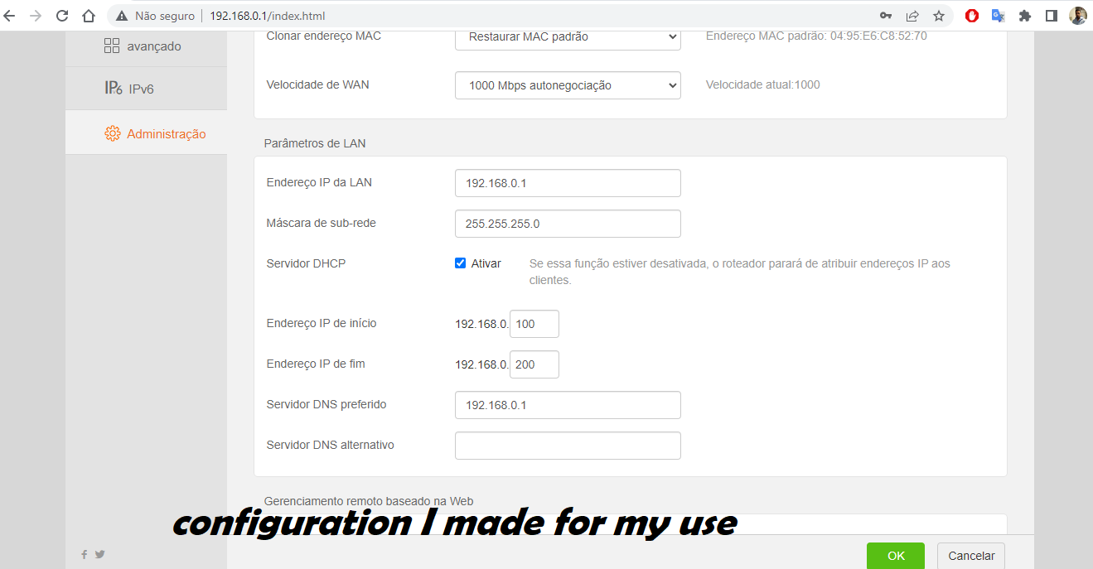The width and height of the screenshot is (1093, 569).
Task: Click 'Gerenciamento remoto baseado na Web' heading
Action: 369,501
